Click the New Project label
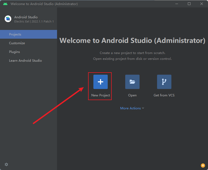Viewport: 208px width, 170px height. pos(101,95)
